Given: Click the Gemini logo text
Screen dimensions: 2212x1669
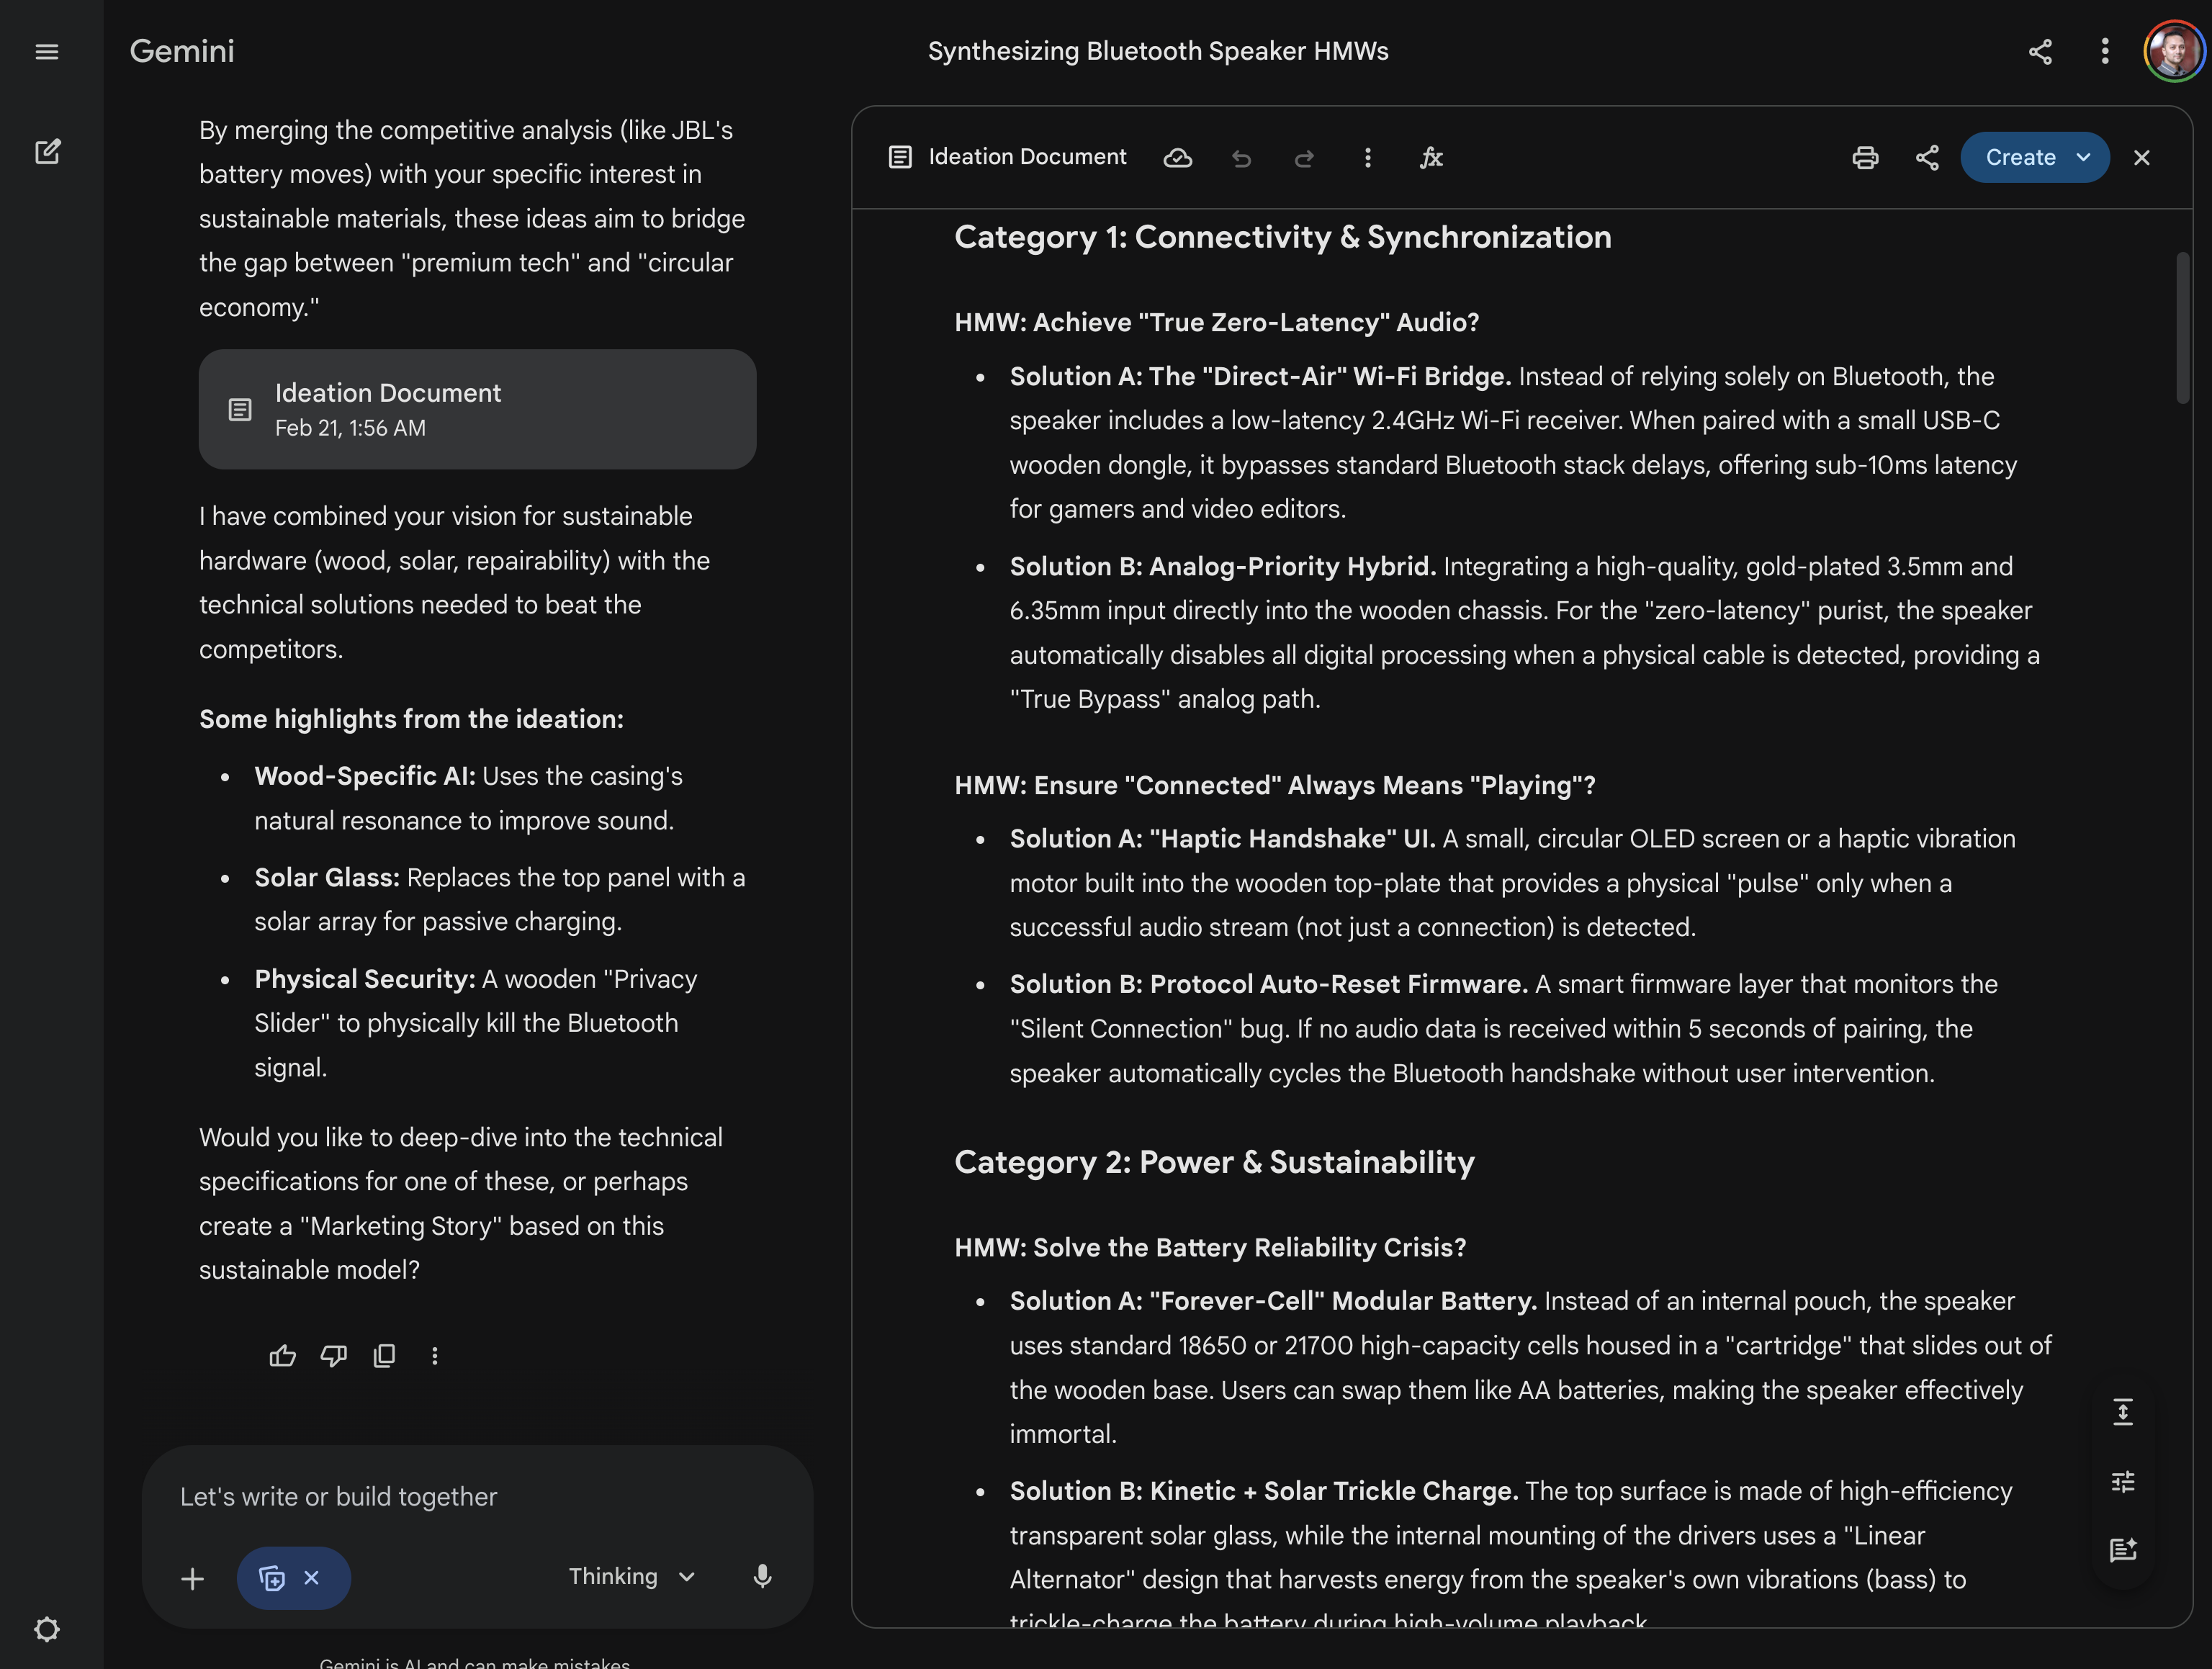Looking at the screenshot, I should [x=182, y=51].
